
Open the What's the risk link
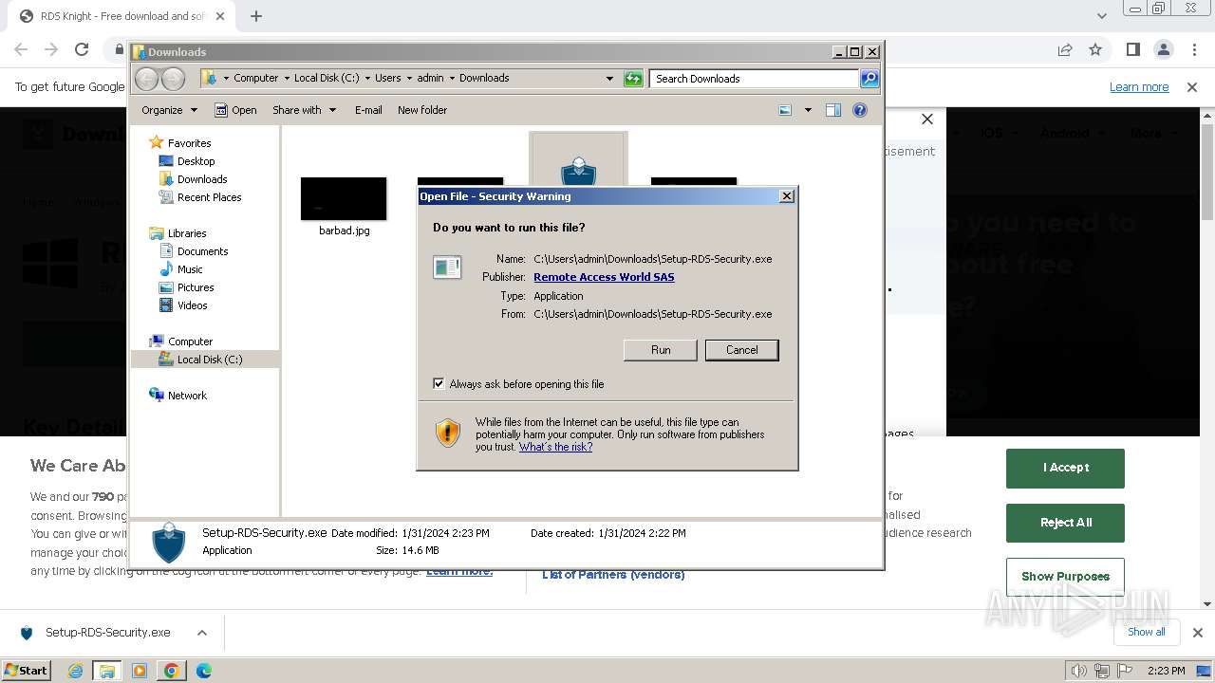(555, 447)
